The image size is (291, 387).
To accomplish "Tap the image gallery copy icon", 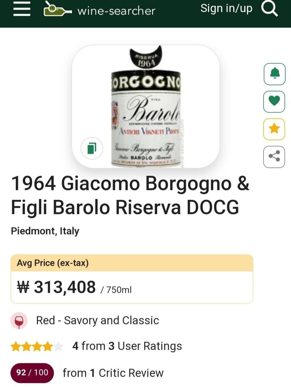I will [x=92, y=148].
